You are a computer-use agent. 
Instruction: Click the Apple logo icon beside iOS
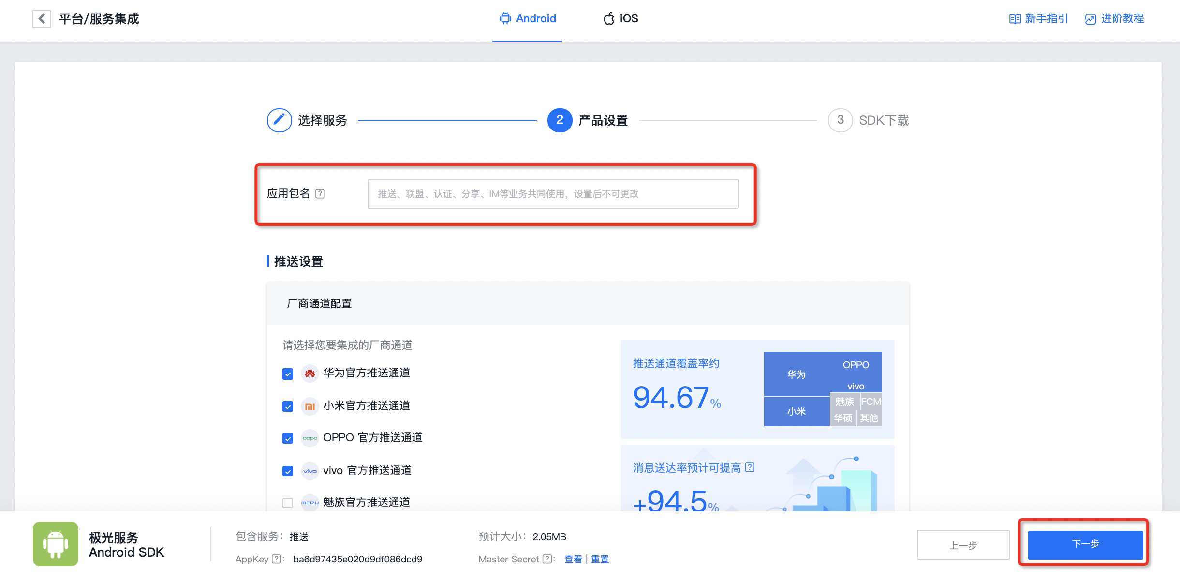point(609,18)
